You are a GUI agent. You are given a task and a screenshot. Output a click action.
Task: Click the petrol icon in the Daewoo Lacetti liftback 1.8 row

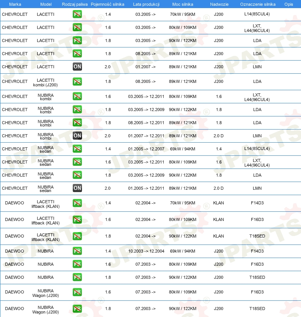77,236
